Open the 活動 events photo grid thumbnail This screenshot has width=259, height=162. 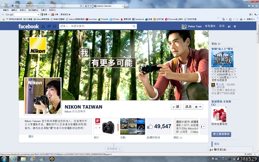133,126
